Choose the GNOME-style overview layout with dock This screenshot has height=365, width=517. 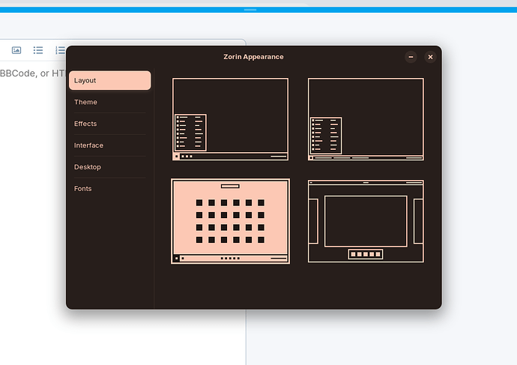366,221
